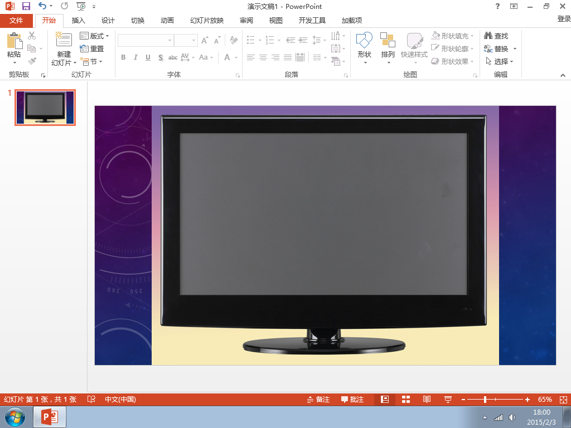The width and height of the screenshot is (571, 428).
Task: Select Normal view button in status bar
Action: click(385, 399)
